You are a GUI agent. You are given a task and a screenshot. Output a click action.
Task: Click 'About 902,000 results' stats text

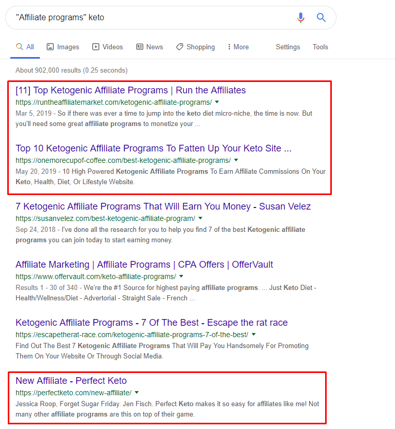click(x=71, y=71)
